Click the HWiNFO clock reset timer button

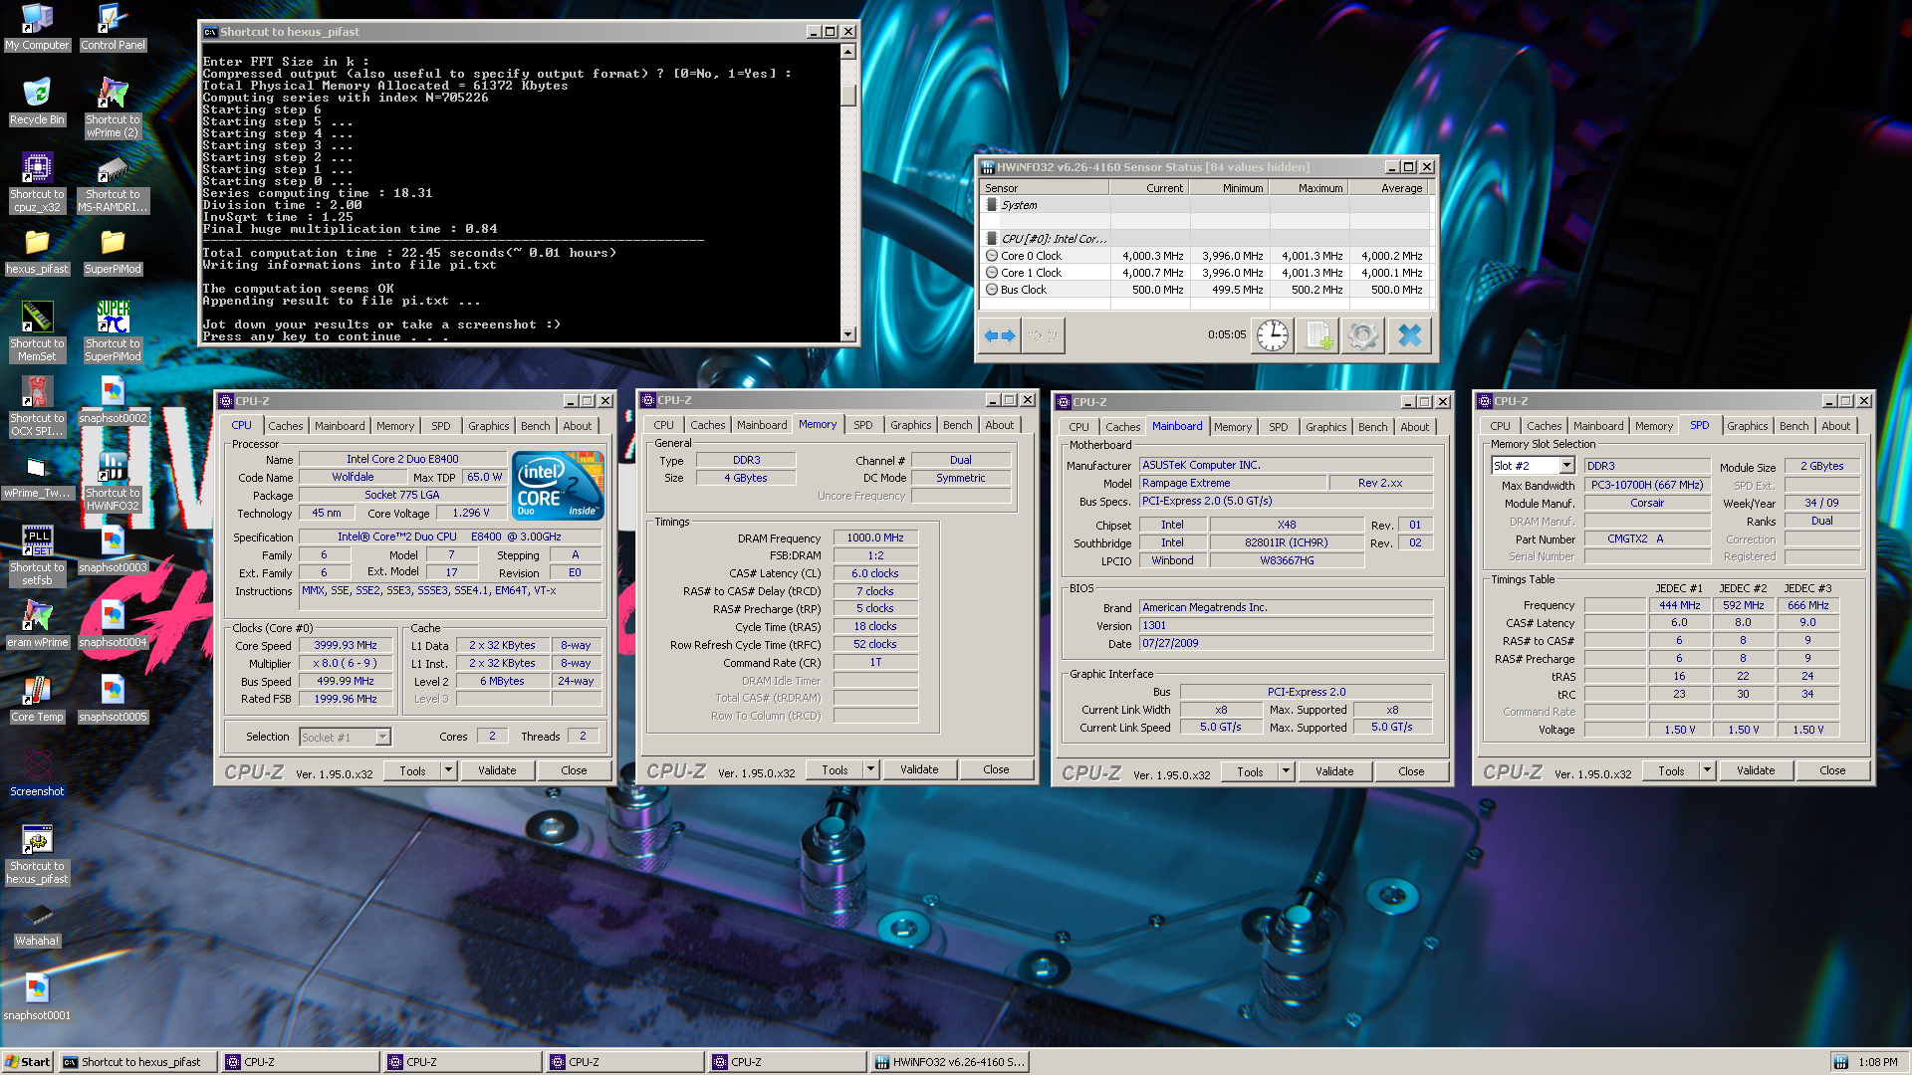(1272, 335)
